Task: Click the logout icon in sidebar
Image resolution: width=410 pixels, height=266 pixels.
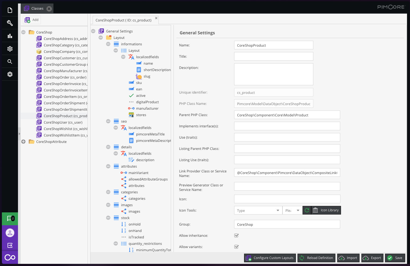Action: click(10, 245)
